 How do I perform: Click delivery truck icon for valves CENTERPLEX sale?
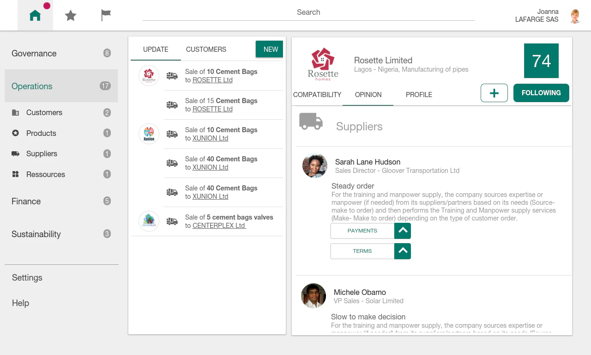coord(172,221)
